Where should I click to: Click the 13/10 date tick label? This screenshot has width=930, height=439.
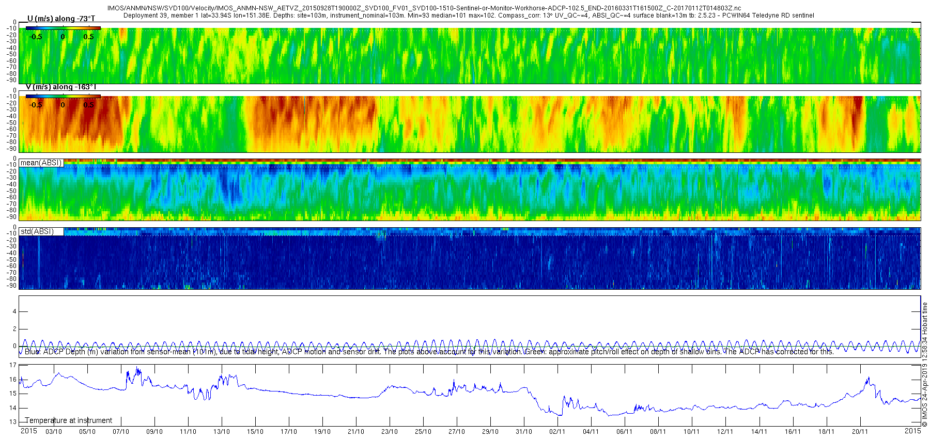click(x=222, y=431)
